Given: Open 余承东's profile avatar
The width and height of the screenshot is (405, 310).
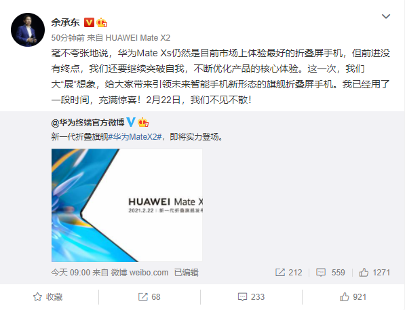Looking at the screenshot, I should pyautogui.click(x=28, y=30).
